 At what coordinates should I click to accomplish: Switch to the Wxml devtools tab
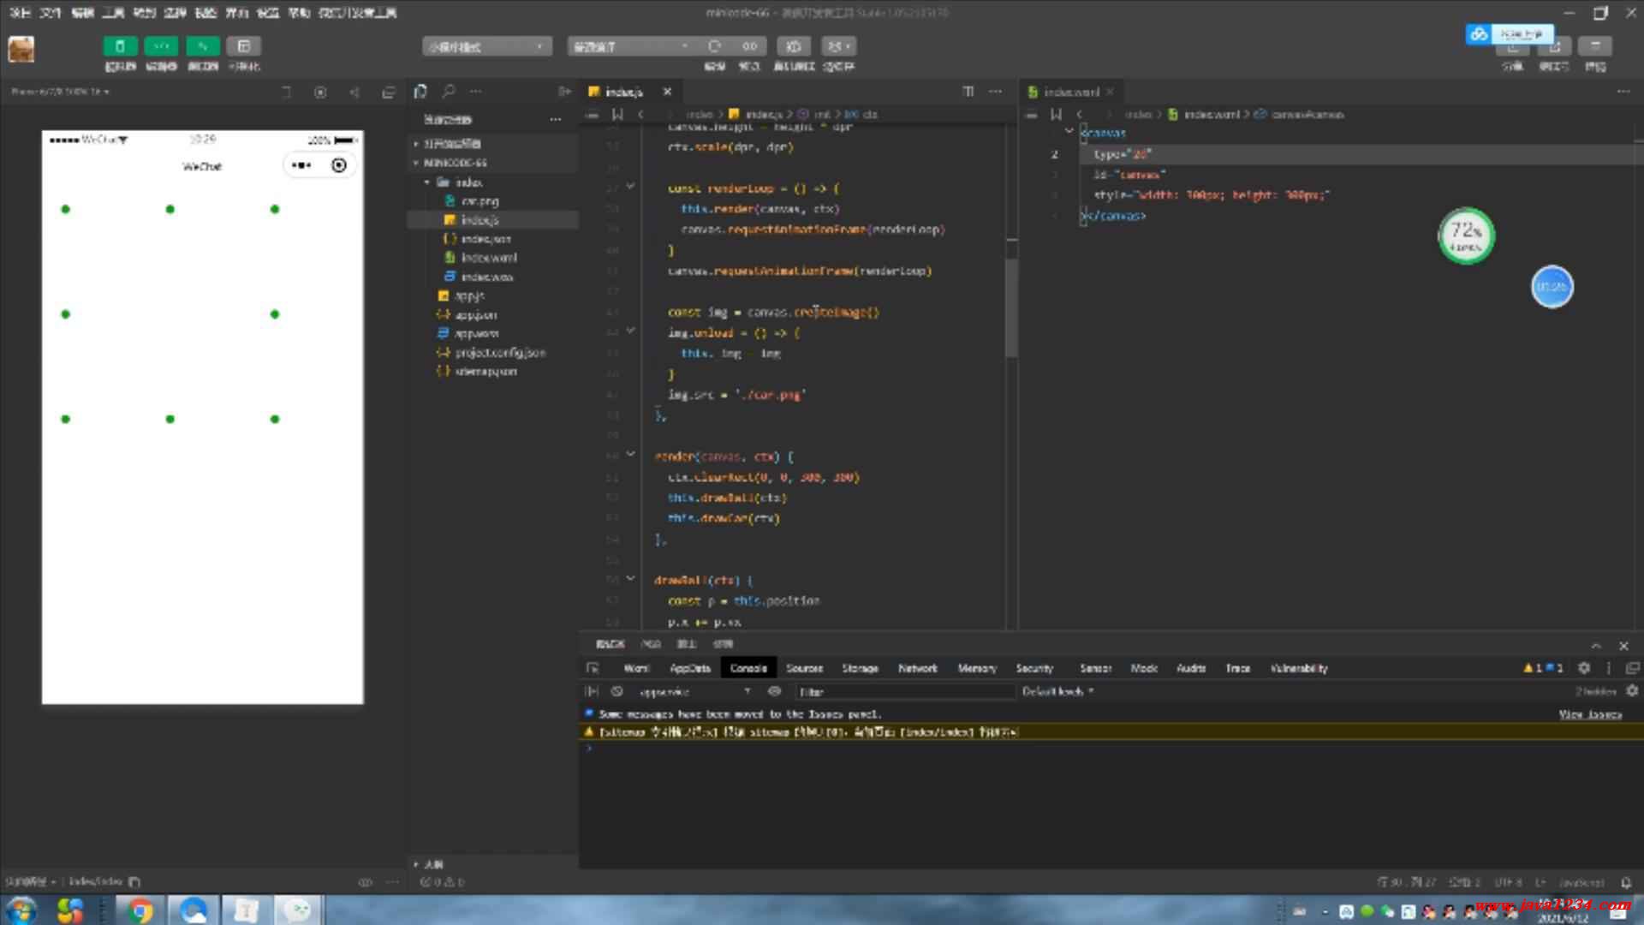pos(636,668)
